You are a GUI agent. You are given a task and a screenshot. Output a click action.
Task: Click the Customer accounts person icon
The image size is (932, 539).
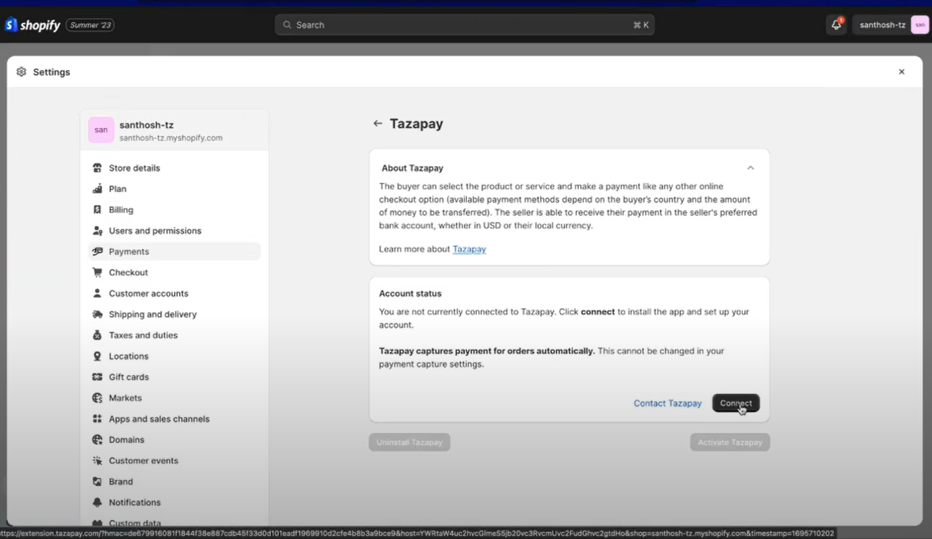click(x=97, y=293)
